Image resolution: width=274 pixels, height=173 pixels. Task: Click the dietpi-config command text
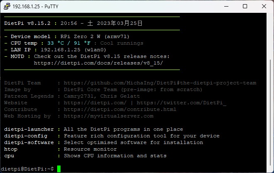click(x=26, y=136)
